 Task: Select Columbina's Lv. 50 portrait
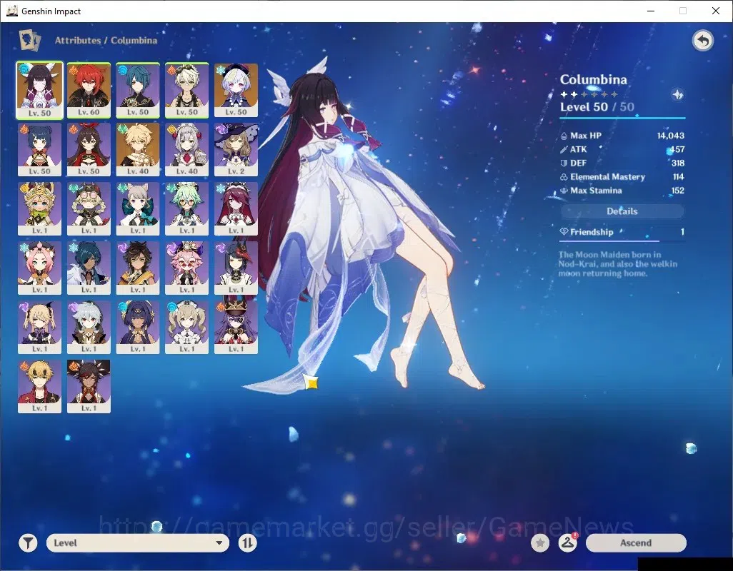39,90
